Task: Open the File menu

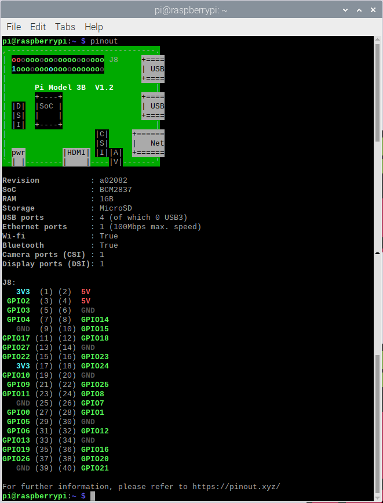Action: (x=14, y=27)
